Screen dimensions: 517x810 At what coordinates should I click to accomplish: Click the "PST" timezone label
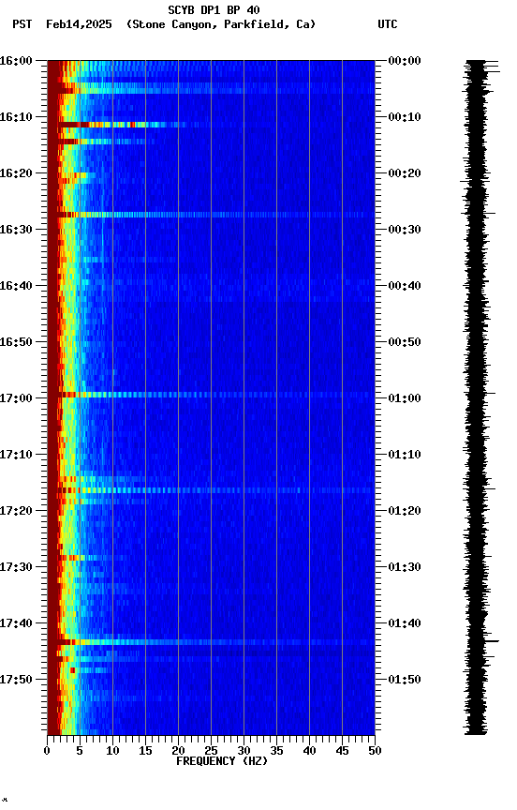[x=22, y=24]
